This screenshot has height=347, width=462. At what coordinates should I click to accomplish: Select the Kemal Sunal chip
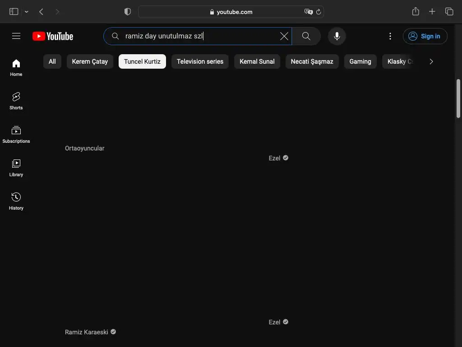pos(257,61)
